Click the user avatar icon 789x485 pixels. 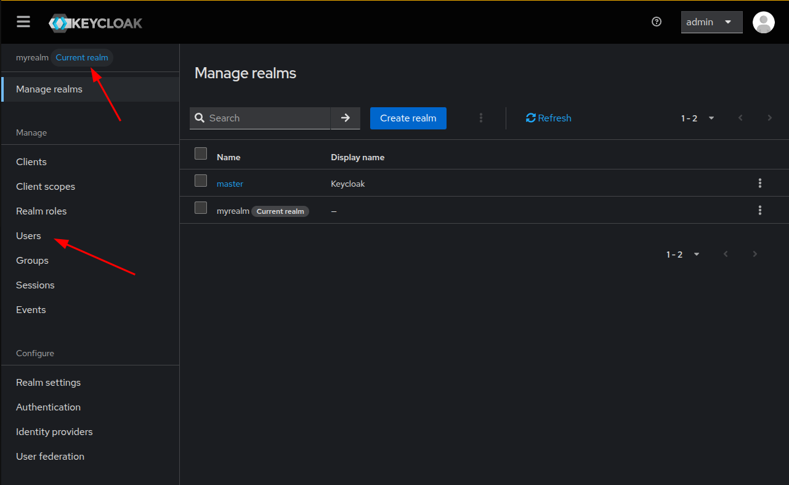click(764, 22)
